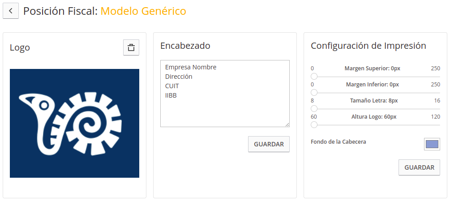
Task: Place cursor on the Dirección line
Action: 179,77
